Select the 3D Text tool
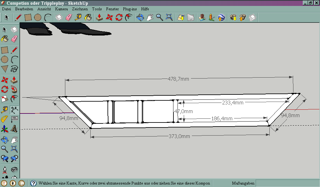The height and width of the screenshot is (187, 320). click(x=14, y=128)
